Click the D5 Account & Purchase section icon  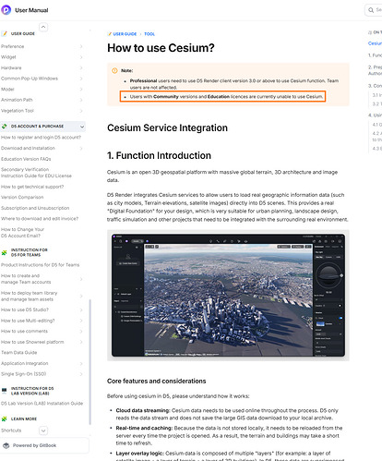[x=5, y=127]
